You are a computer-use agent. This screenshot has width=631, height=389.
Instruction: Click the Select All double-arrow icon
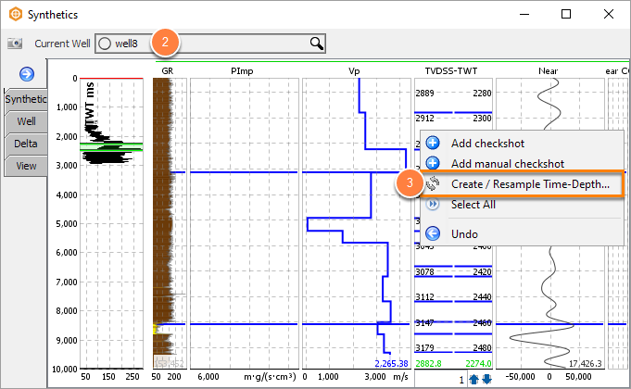(x=433, y=205)
